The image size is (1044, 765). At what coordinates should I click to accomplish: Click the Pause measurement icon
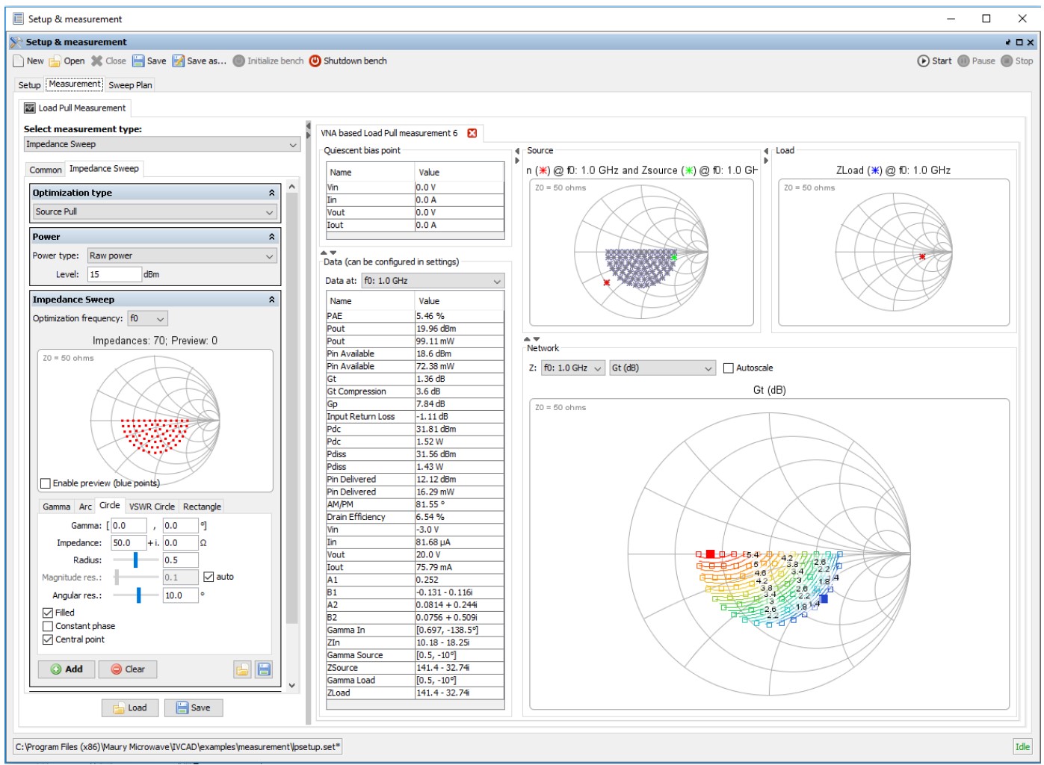(x=964, y=61)
